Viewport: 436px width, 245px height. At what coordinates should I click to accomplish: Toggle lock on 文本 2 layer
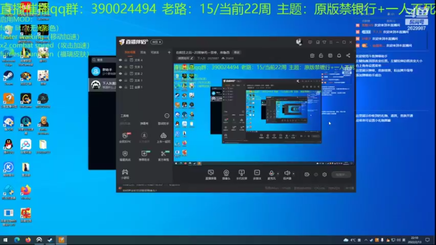(x=126, y=73)
